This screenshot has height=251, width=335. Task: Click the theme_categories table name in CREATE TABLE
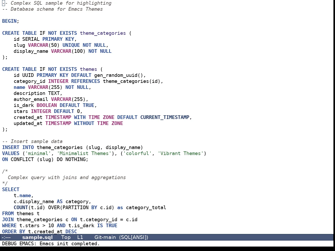click(103, 33)
